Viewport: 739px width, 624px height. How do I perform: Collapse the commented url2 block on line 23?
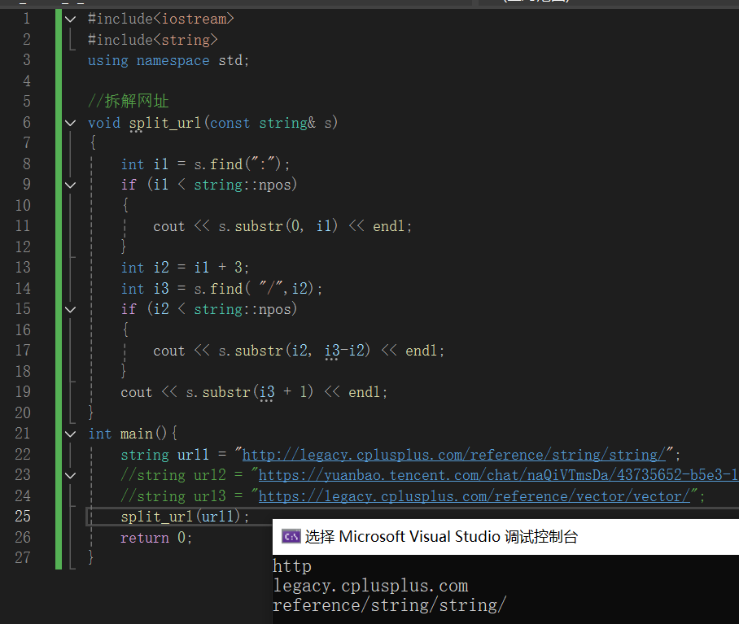70,475
